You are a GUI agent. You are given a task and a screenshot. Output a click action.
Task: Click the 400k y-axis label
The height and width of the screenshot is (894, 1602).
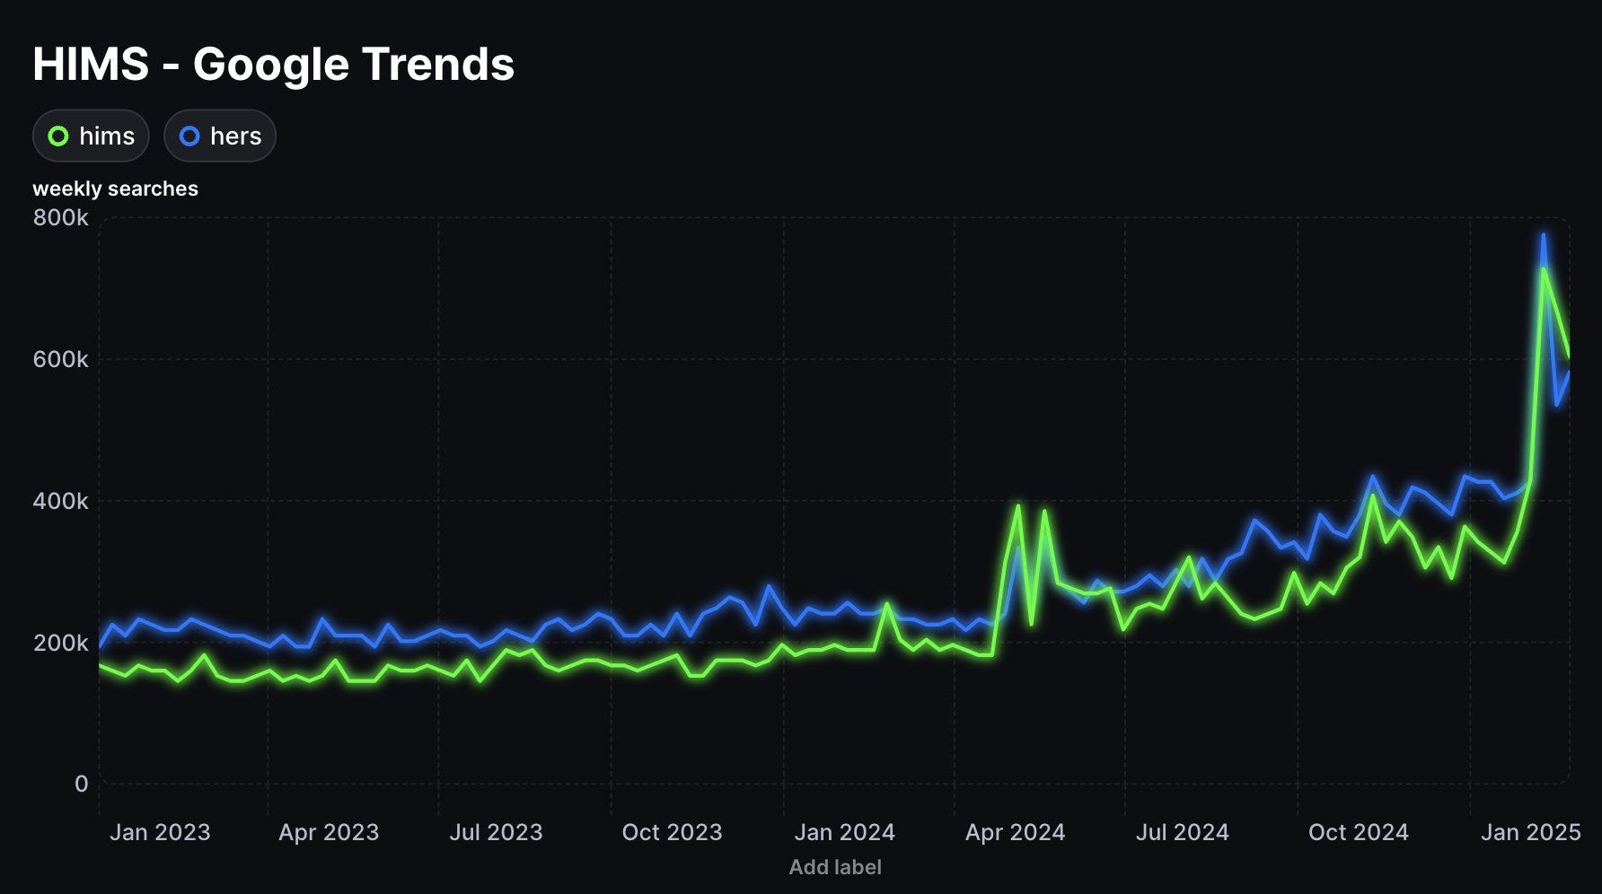tap(61, 501)
